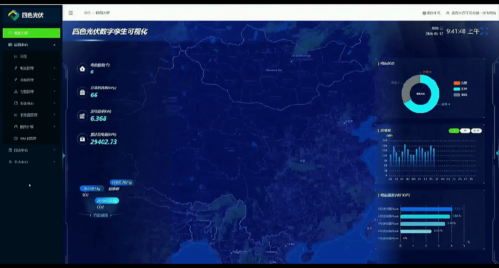Select the green day toggle on the generation chart
The height and width of the screenshot is (268, 499).
[454, 131]
